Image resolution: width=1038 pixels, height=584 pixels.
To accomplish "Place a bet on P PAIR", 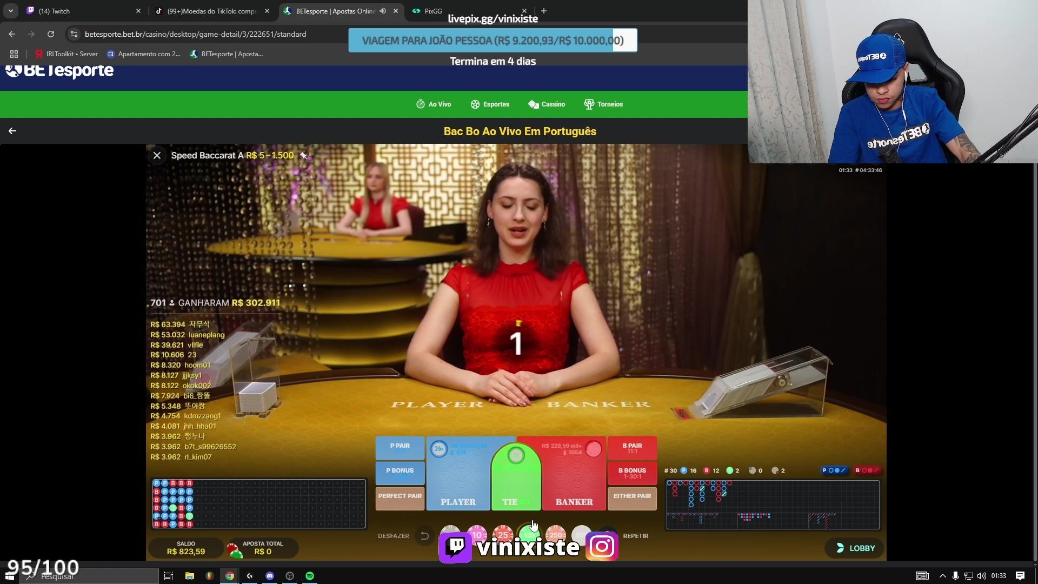I will coord(400,448).
